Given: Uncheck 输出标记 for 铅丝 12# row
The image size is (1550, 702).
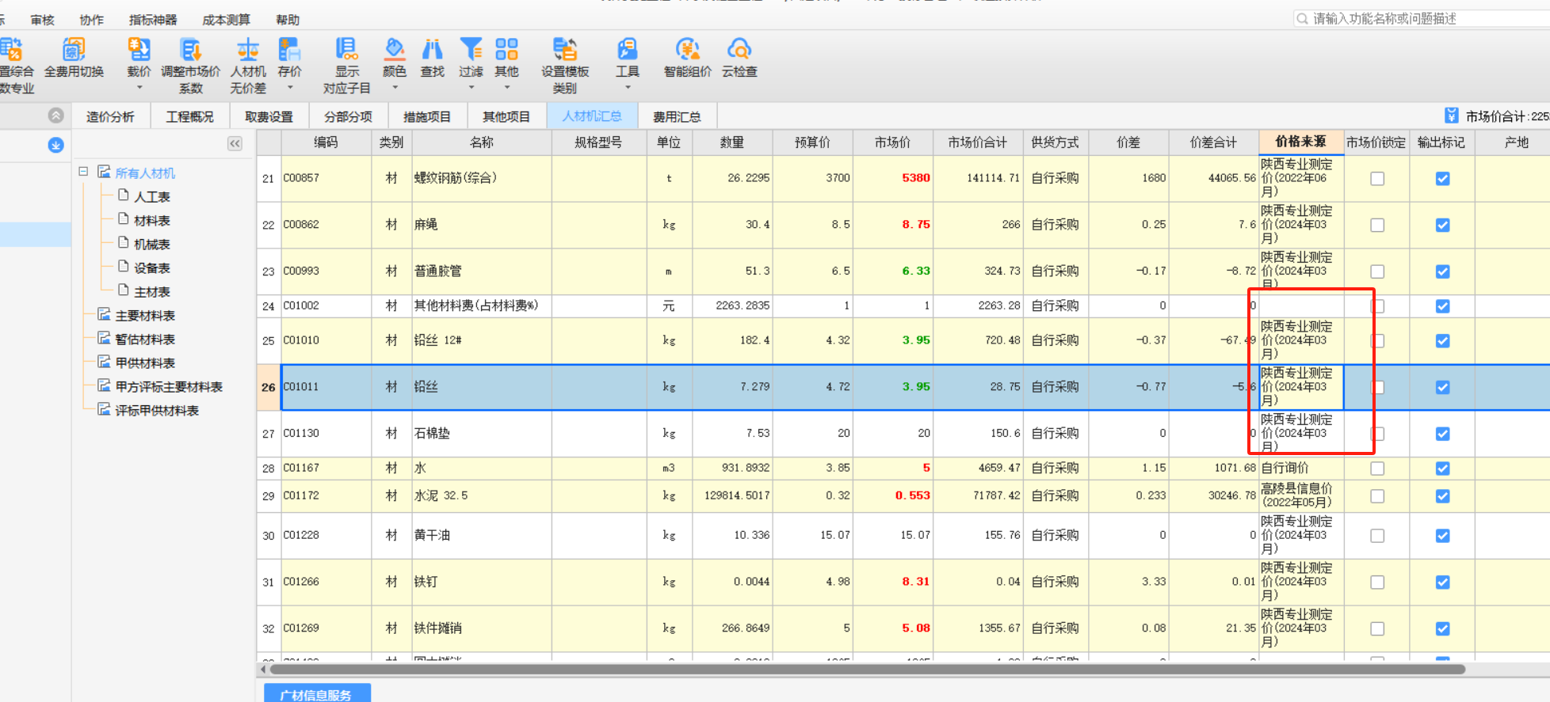Looking at the screenshot, I should (x=1442, y=341).
